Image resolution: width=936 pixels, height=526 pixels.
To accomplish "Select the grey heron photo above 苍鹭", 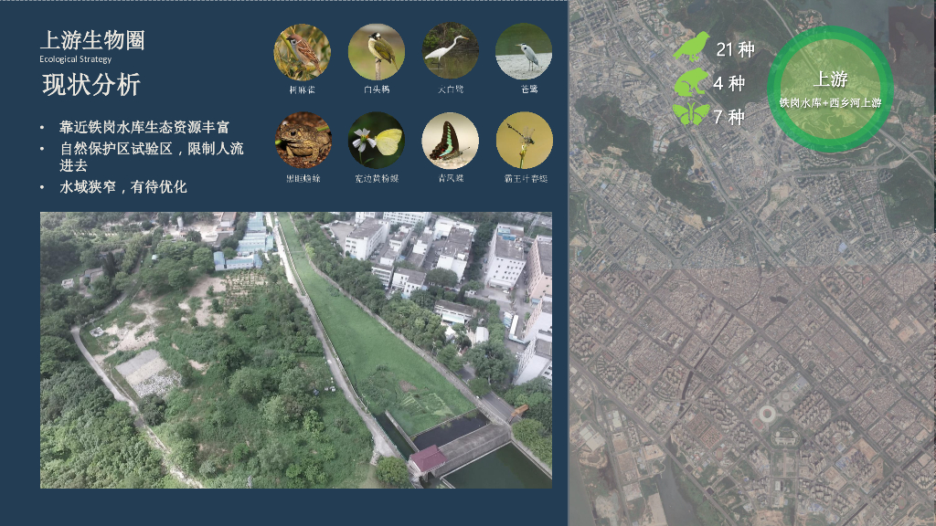I will coord(524,51).
